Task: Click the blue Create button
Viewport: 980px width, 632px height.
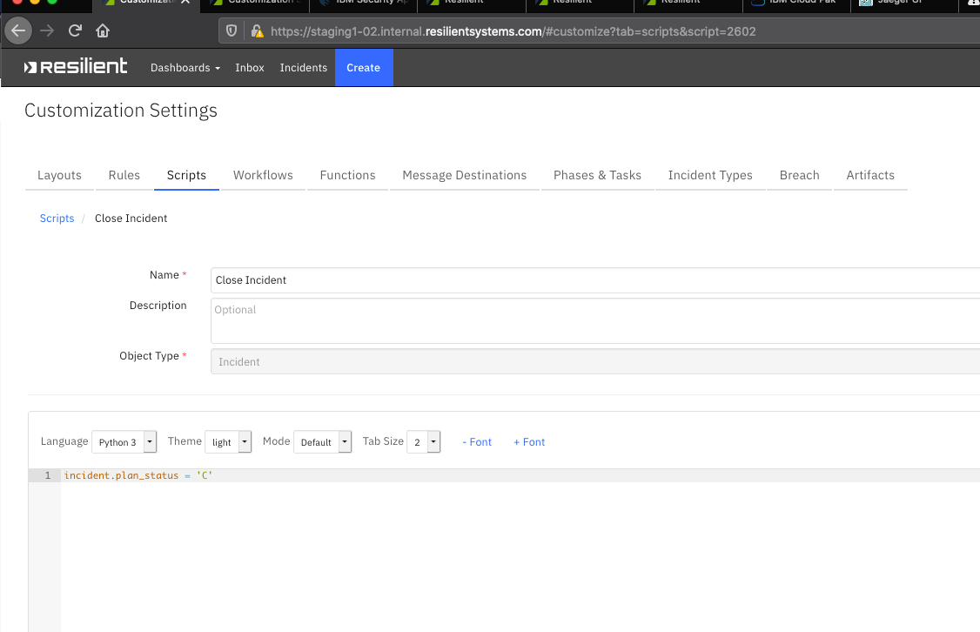Action: (364, 68)
